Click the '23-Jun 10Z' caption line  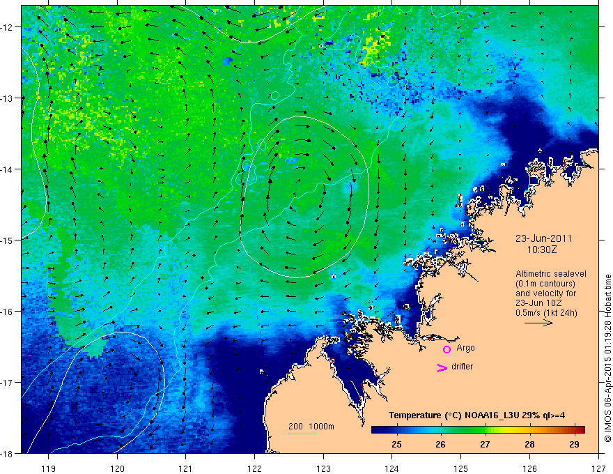coord(538,303)
